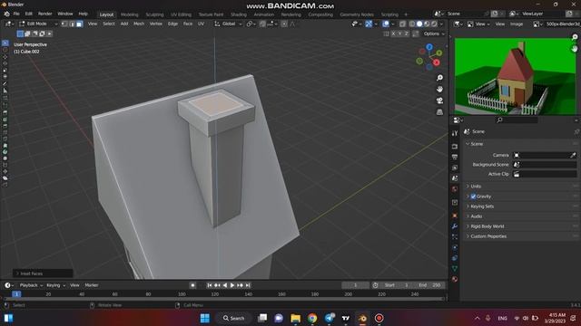This screenshot has height=326, width=581.
Task: Open the viewport Options dropdown
Action: 434,34
